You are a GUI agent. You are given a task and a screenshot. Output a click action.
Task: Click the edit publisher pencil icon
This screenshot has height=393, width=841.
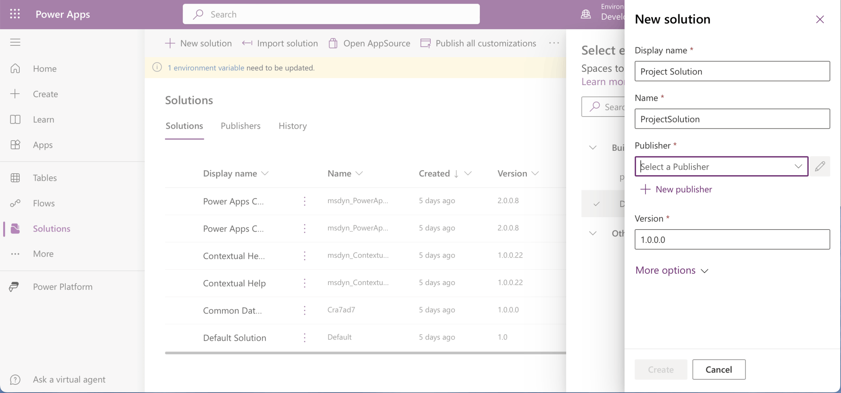point(820,167)
